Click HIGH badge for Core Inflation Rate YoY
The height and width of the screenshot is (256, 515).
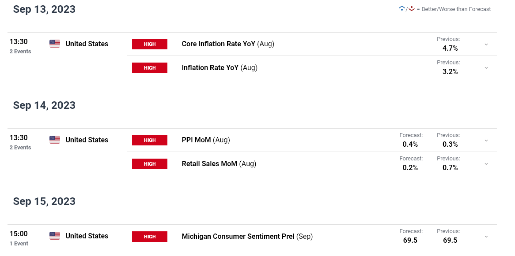click(x=150, y=44)
